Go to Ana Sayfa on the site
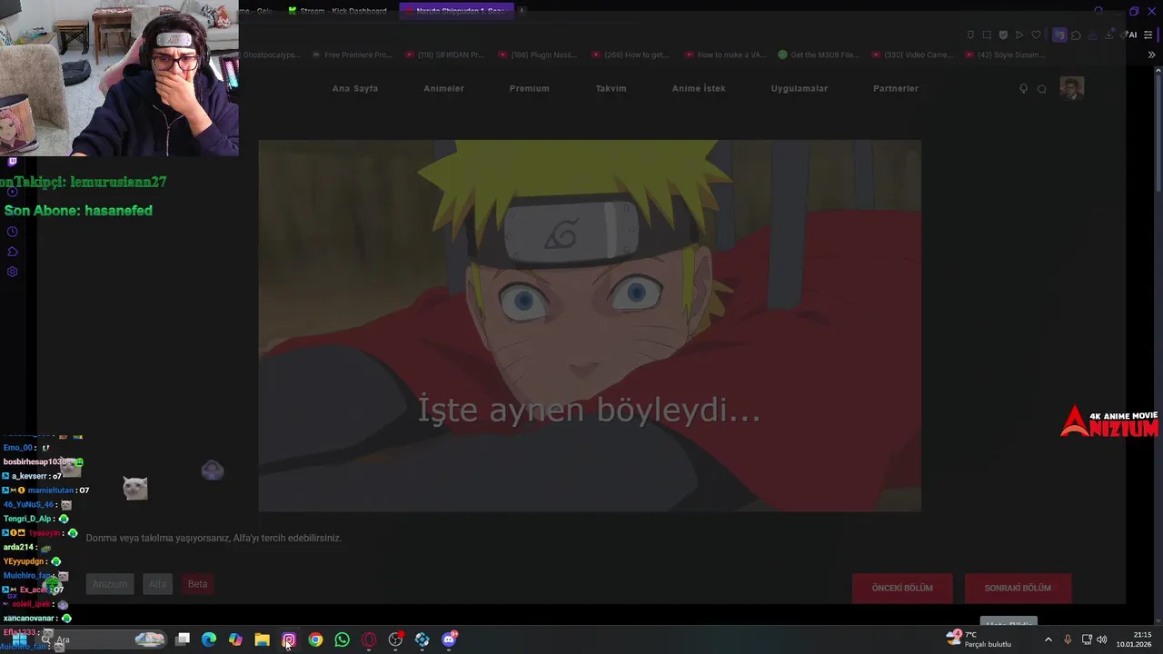The width and height of the screenshot is (1163, 654). click(355, 88)
